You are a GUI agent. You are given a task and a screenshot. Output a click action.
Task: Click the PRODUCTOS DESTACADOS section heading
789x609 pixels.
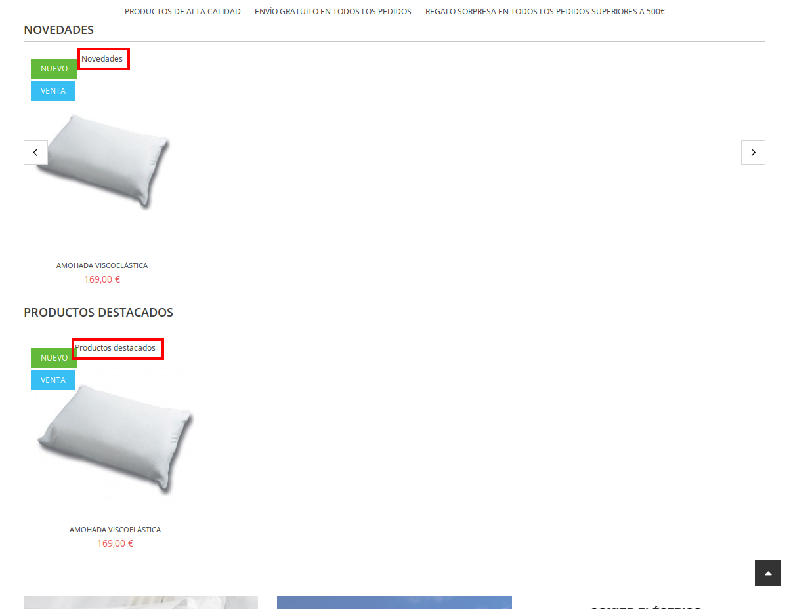coord(98,313)
